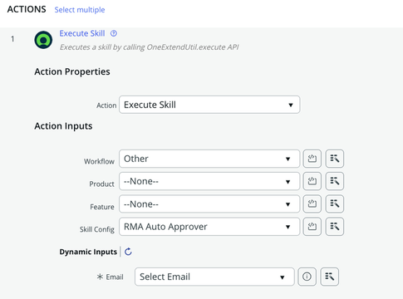Open script toggle for Feature field
This screenshot has height=299, width=403.
pyautogui.click(x=312, y=204)
